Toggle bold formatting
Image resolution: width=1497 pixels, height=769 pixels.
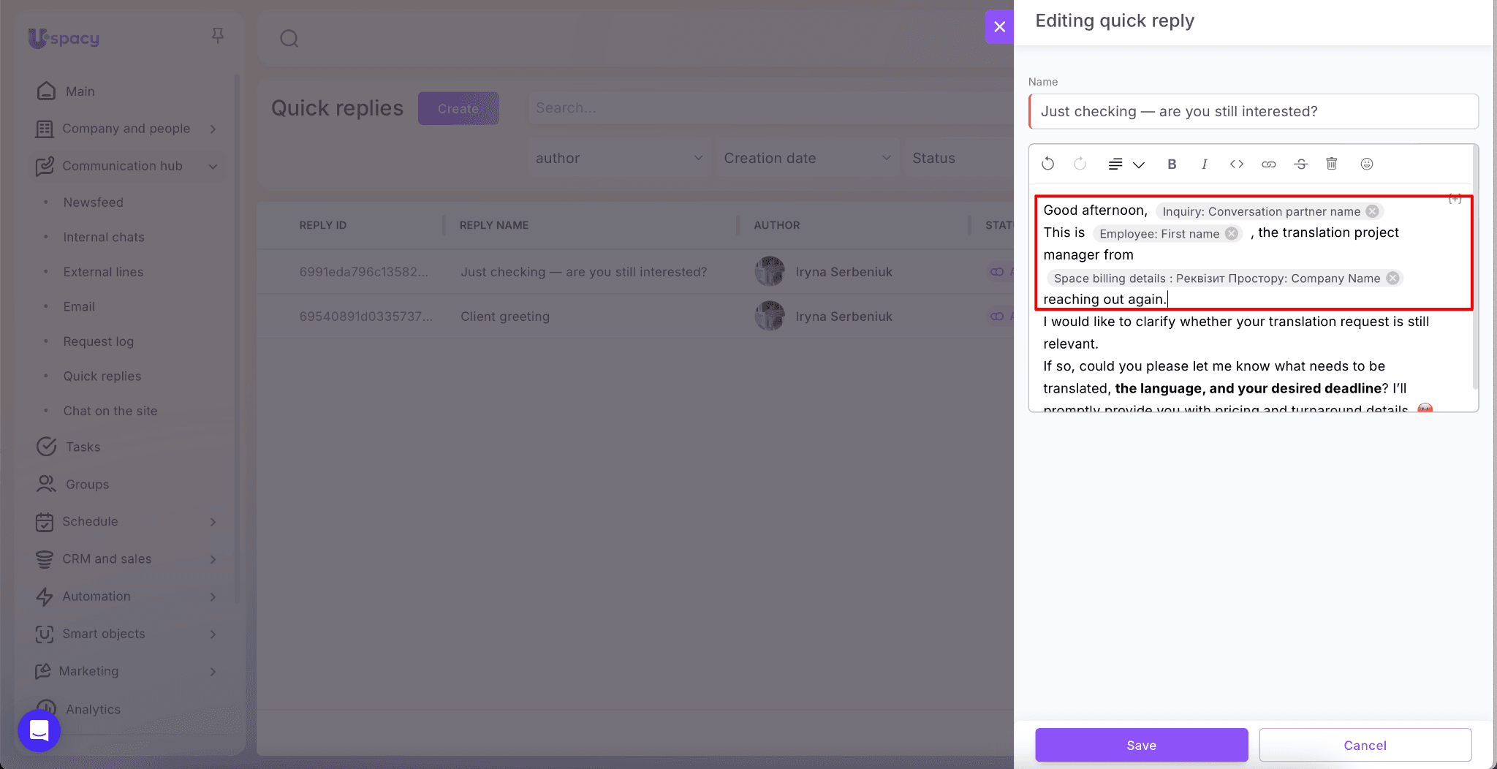1172,164
